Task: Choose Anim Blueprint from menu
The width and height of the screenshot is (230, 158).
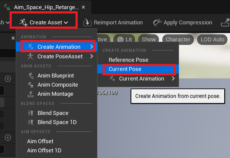Action: (x=56, y=76)
